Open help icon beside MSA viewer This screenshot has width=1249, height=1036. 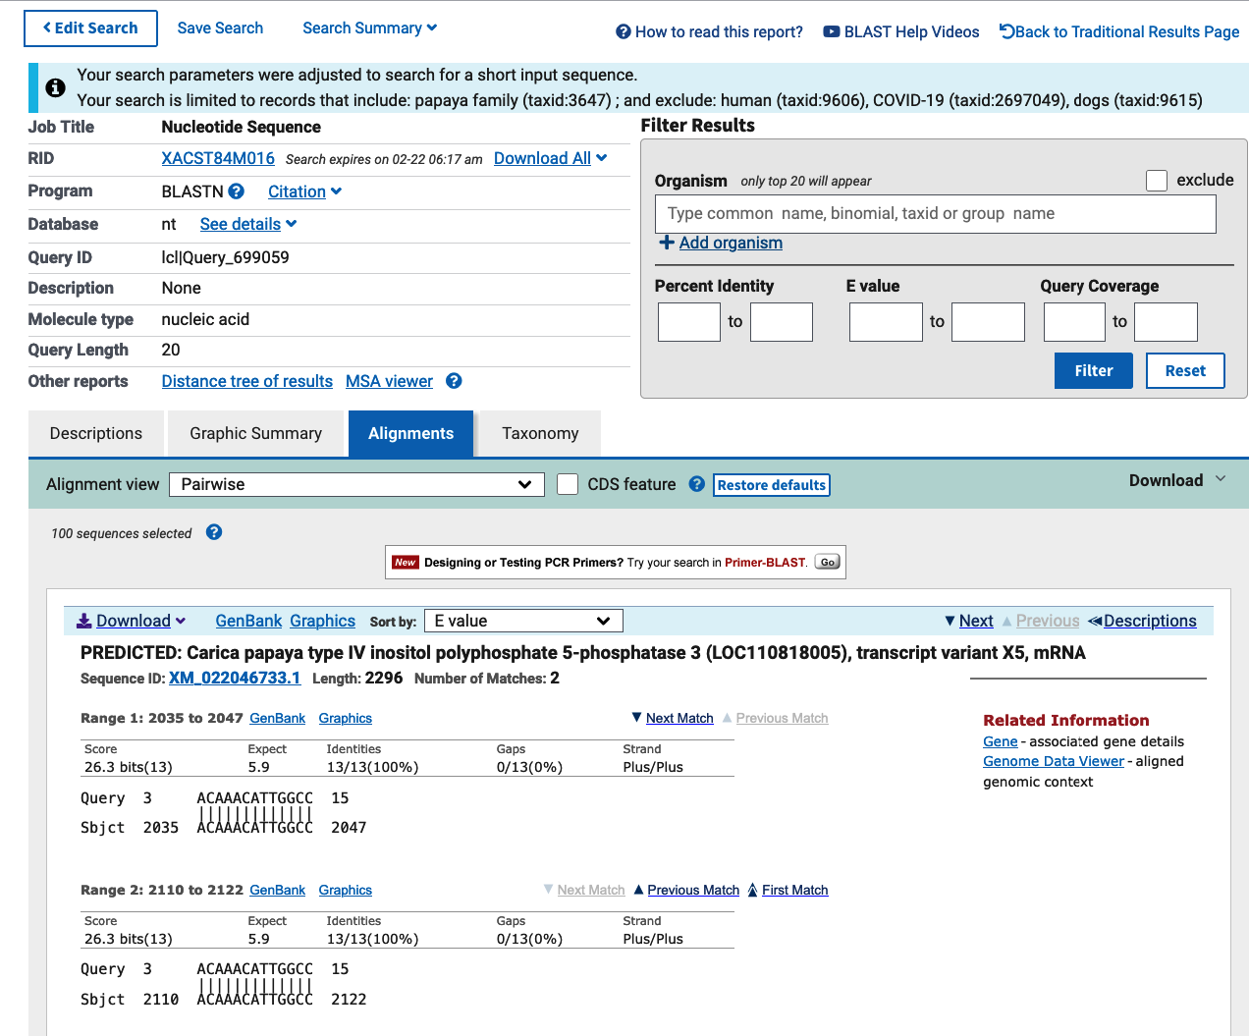(454, 381)
